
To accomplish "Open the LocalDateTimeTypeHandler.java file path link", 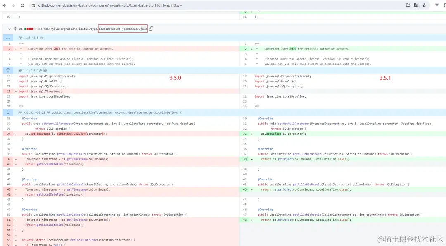I will click(92, 29).
